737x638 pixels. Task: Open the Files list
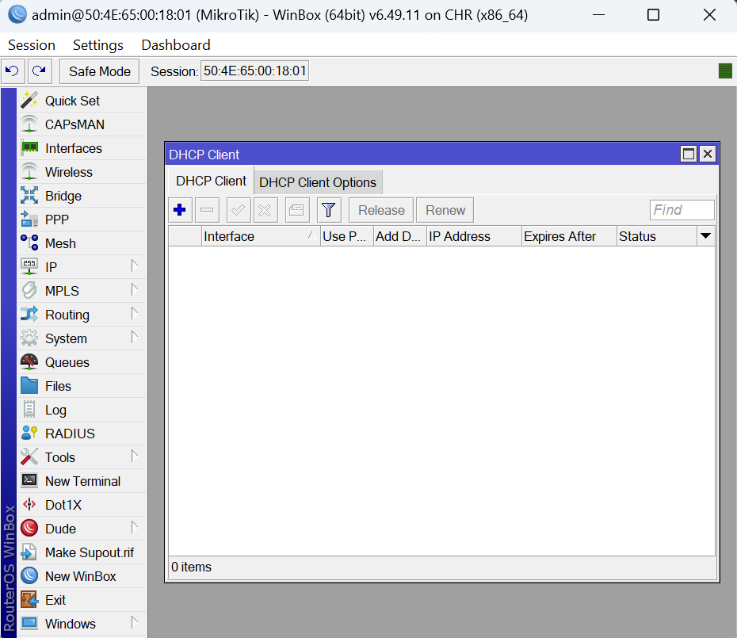pos(82,386)
